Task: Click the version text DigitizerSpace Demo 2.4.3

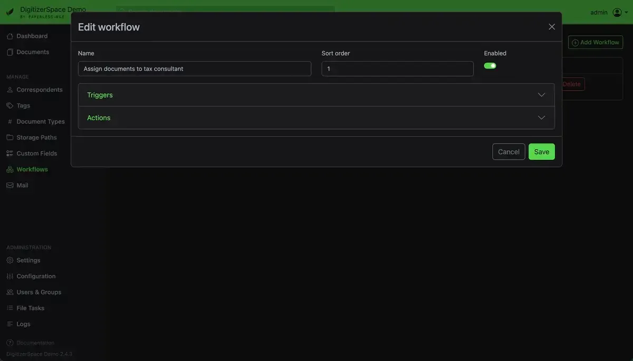Action: (39, 354)
